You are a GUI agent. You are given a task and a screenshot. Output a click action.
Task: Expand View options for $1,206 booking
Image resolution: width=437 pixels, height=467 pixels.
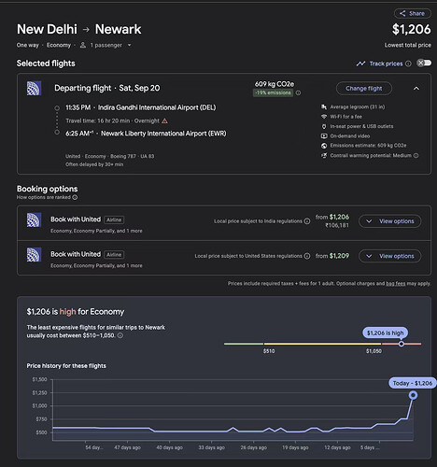390,221
